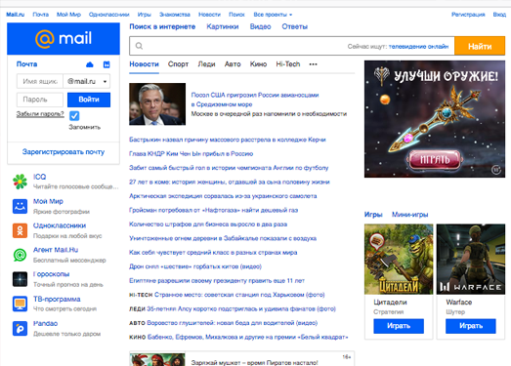511x366 pixels.
Task: Open the Алсу haircut story under ЛЕДИ
Action: pos(241,308)
